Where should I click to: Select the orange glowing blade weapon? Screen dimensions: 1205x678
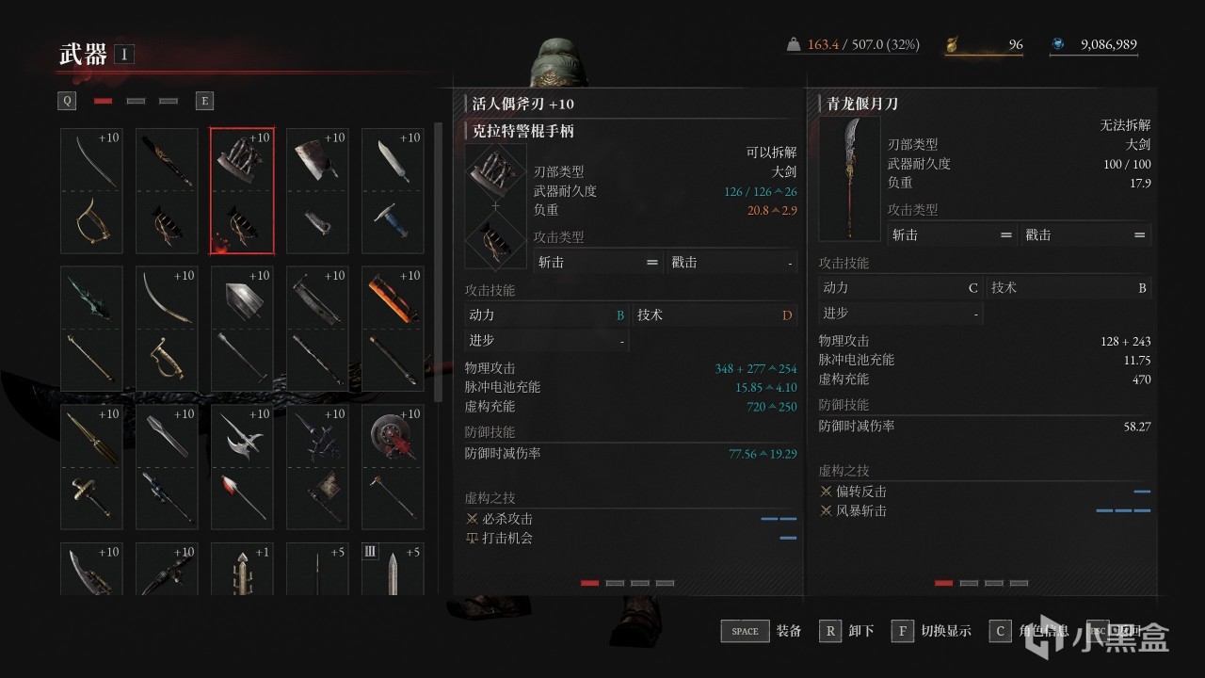tap(393, 329)
